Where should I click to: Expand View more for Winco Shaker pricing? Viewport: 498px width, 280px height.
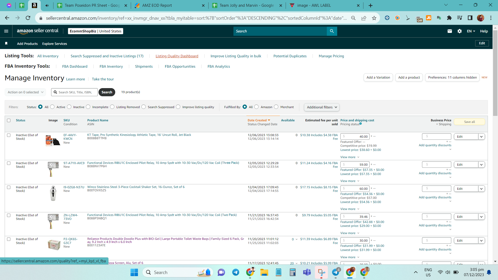coord(350,209)
